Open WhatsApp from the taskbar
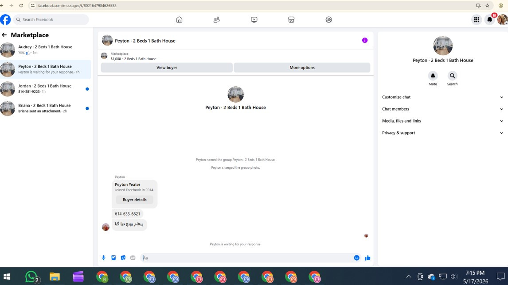The height and width of the screenshot is (285, 508). point(31,277)
